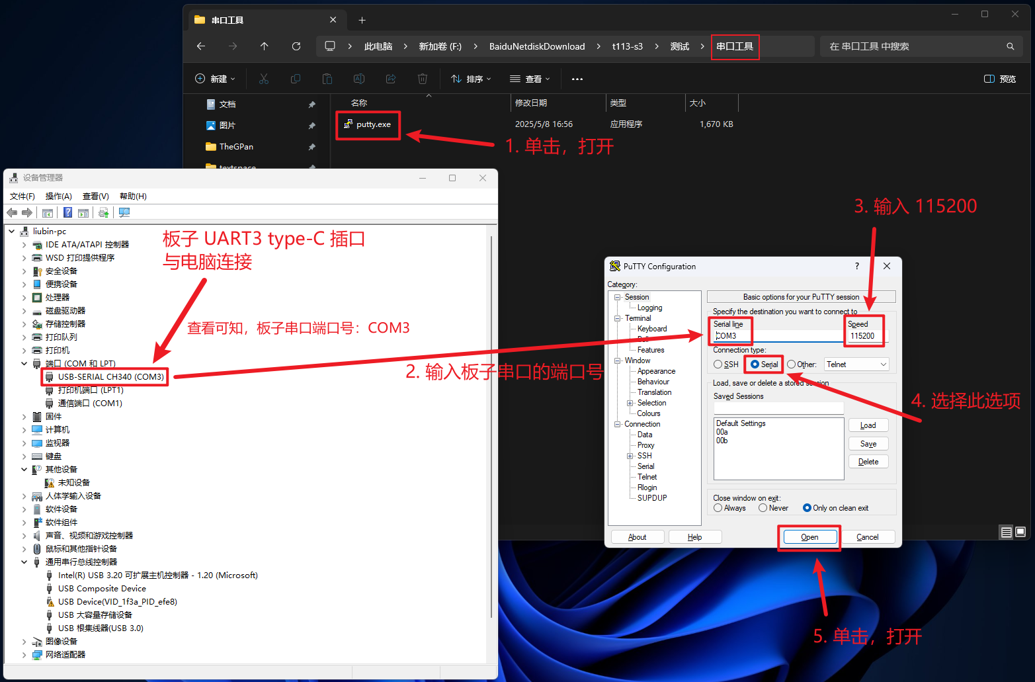The image size is (1035, 682).
Task: Click the PuTTY context help question mark
Action: point(857,266)
